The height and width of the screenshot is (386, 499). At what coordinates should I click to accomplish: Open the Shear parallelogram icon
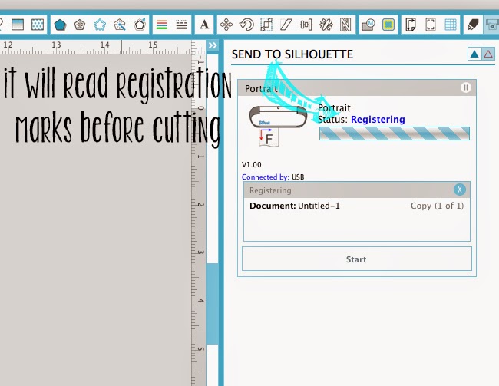[x=286, y=25]
